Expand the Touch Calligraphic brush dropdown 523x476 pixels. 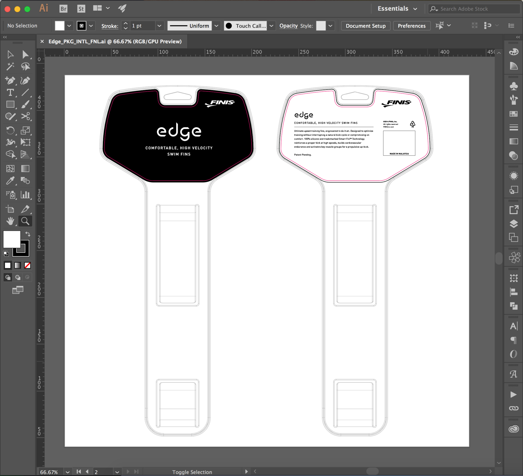click(x=271, y=26)
